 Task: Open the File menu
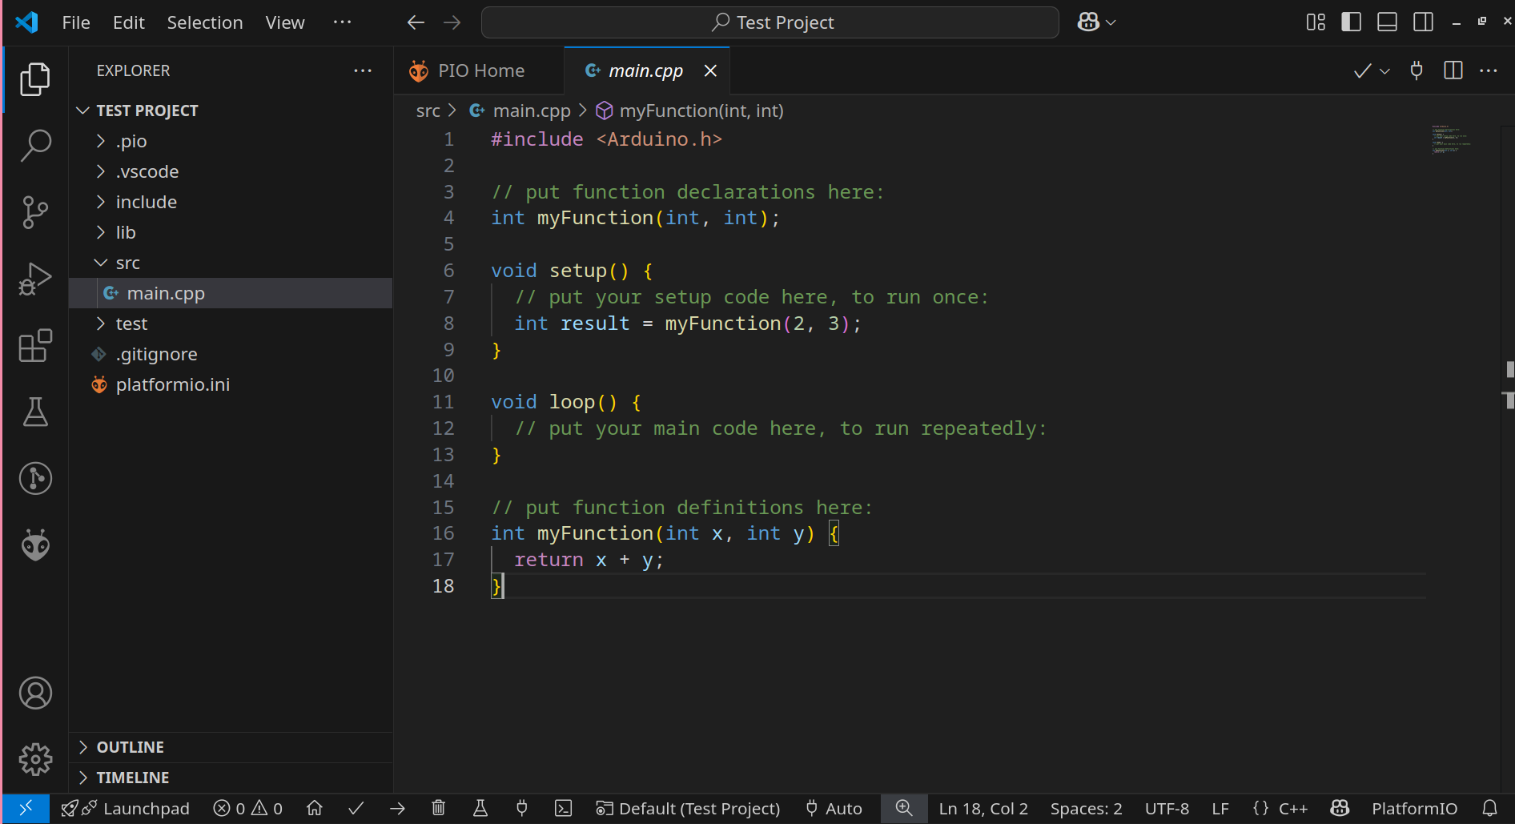coord(76,22)
